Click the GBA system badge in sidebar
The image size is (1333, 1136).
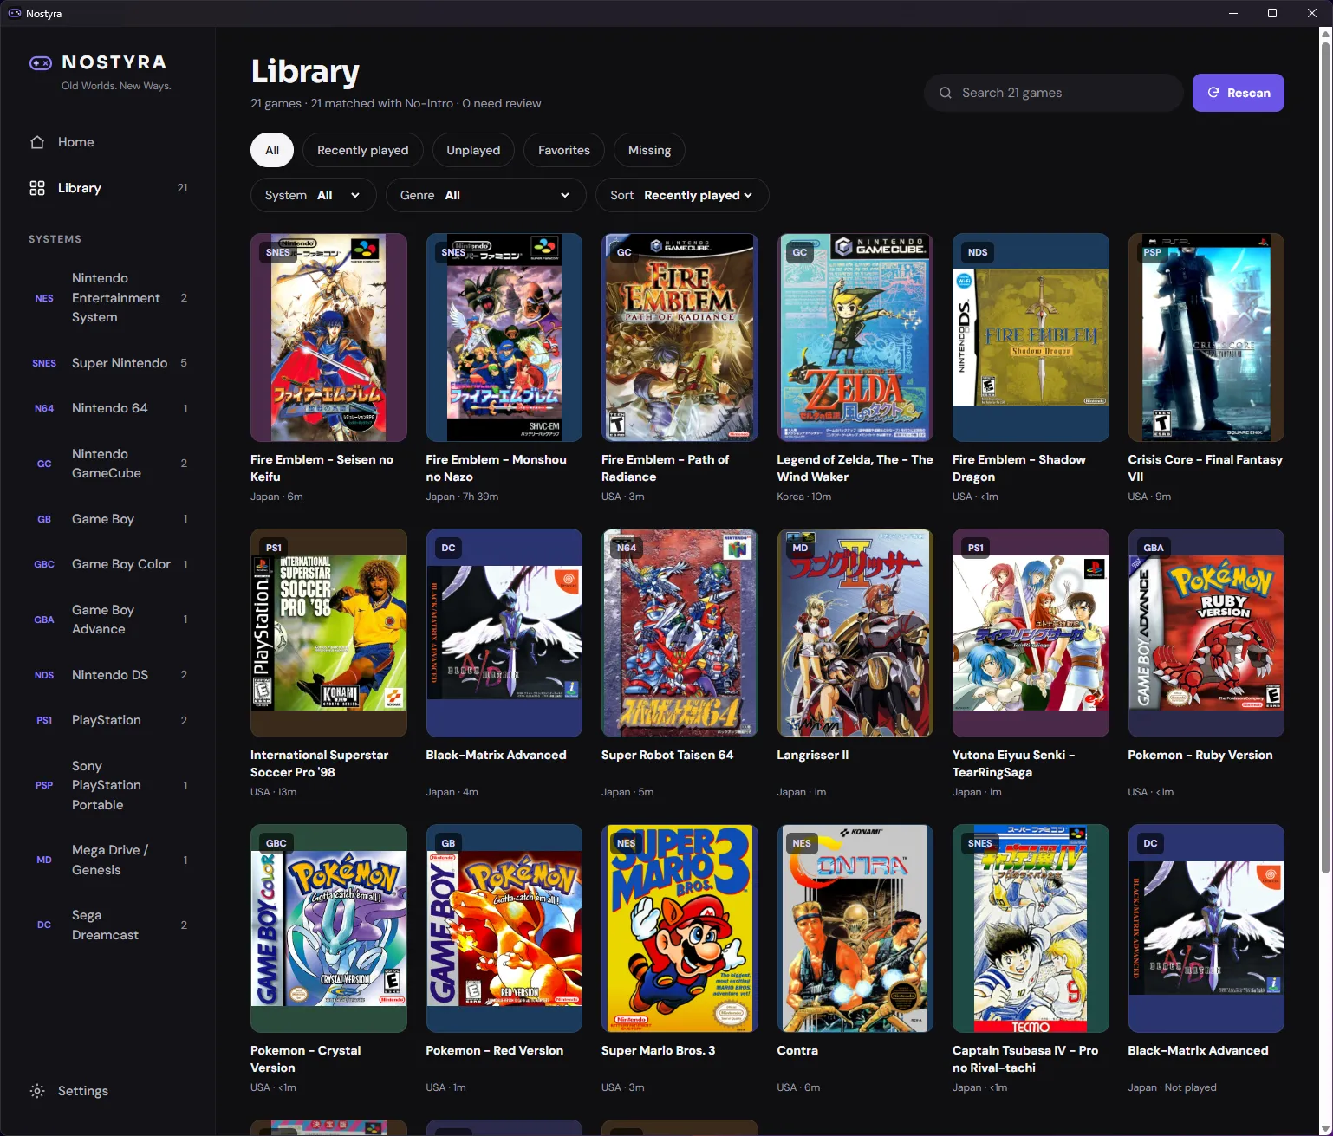[44, 620]
